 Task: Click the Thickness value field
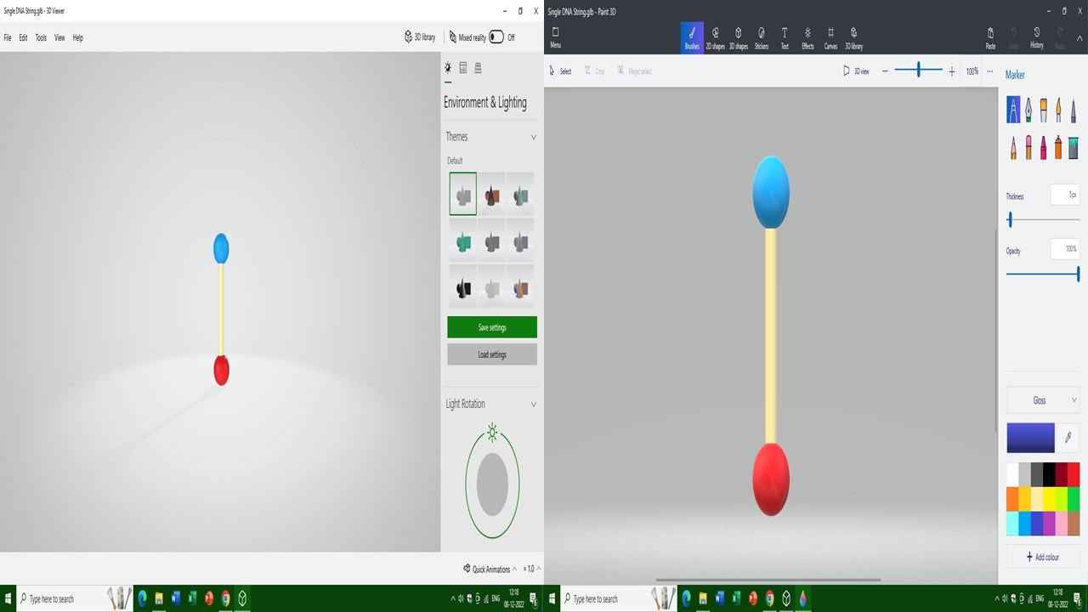click(1065, 195)
